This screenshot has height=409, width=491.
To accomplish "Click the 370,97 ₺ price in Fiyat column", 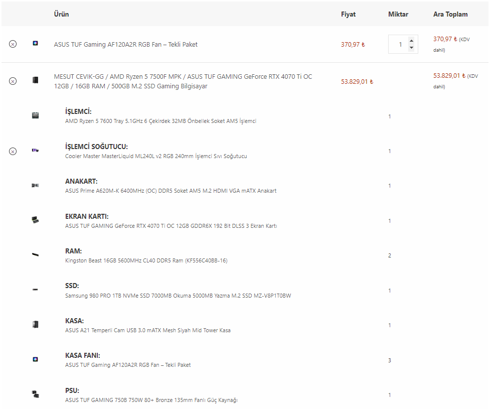I will pyautogui.click(x=353, y=45).
